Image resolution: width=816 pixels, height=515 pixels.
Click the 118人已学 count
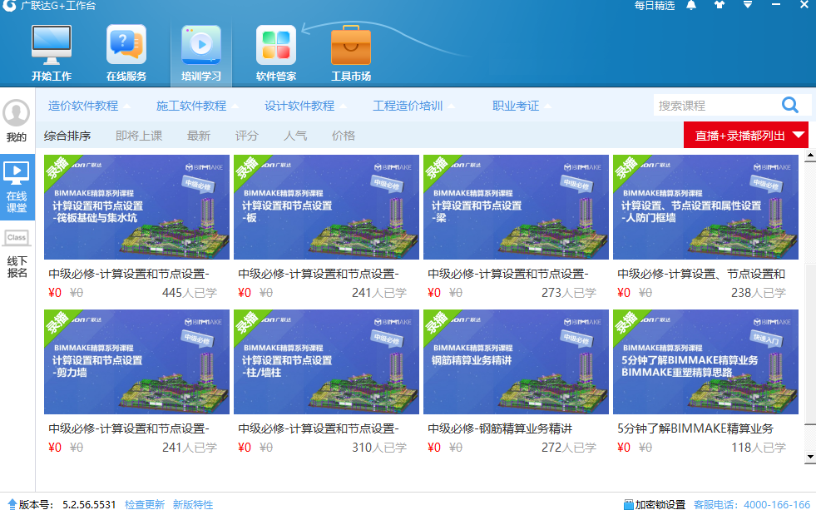759,448
